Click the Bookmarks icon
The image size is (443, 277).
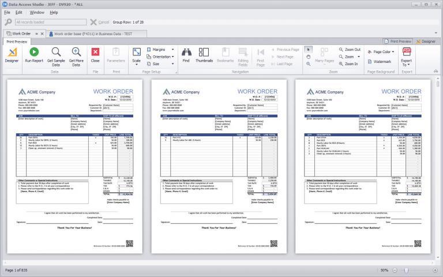pyautogui.click(x=225, y=52)
